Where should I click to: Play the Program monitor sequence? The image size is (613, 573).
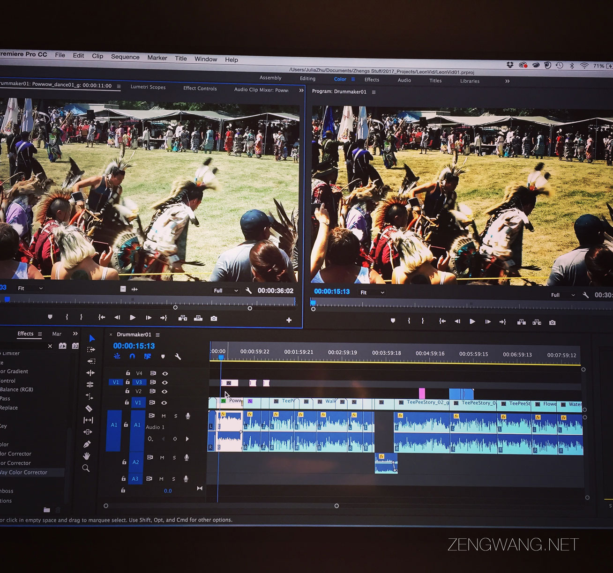(472, 321)
